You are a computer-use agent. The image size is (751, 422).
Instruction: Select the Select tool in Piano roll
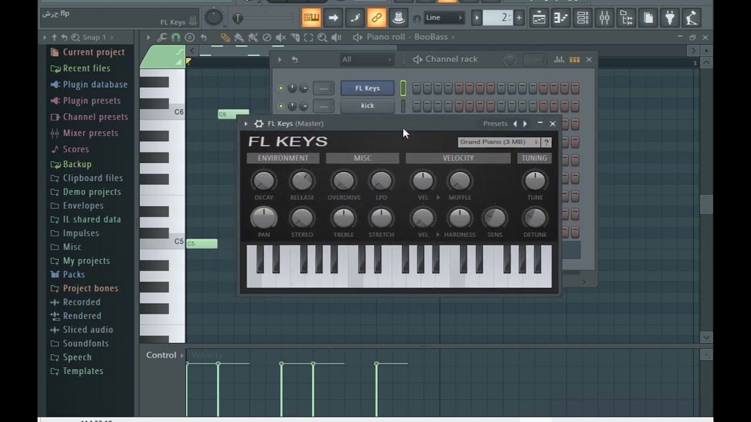click(309, 38)
